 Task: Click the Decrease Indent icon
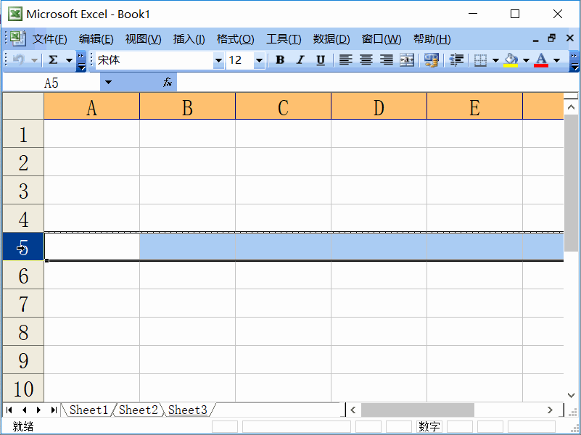456,59
